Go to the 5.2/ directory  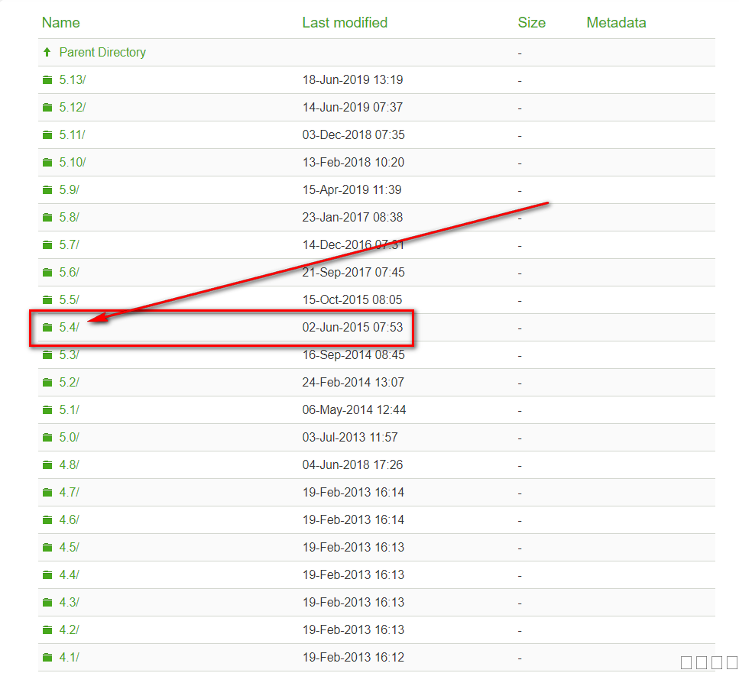tap(69, 383)
